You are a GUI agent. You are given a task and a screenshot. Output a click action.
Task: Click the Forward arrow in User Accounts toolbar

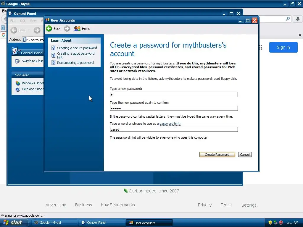pyautogui.click(x=67, y=29)
